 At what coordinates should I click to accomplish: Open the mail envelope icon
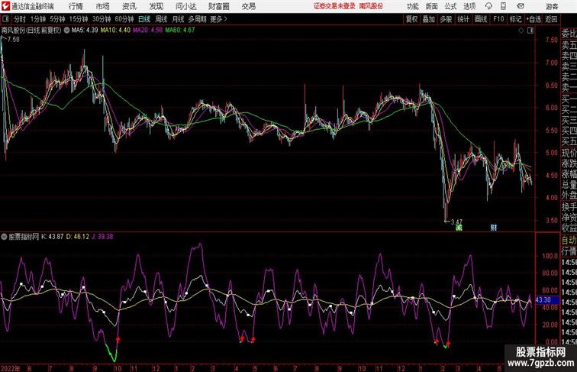pos(521,6)
